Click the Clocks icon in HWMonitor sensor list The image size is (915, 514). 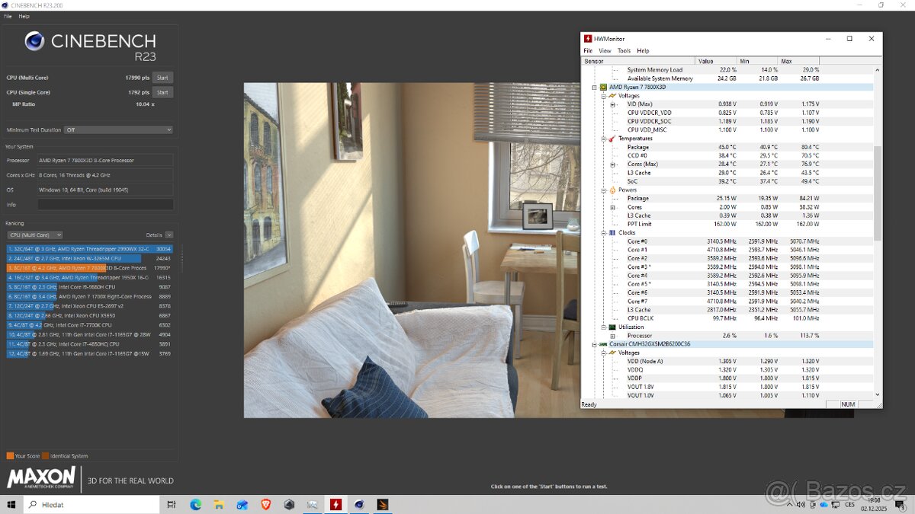[611, 232]
